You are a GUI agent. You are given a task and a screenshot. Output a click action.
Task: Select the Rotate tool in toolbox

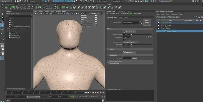pyautogui.click(x=2, y=29)
